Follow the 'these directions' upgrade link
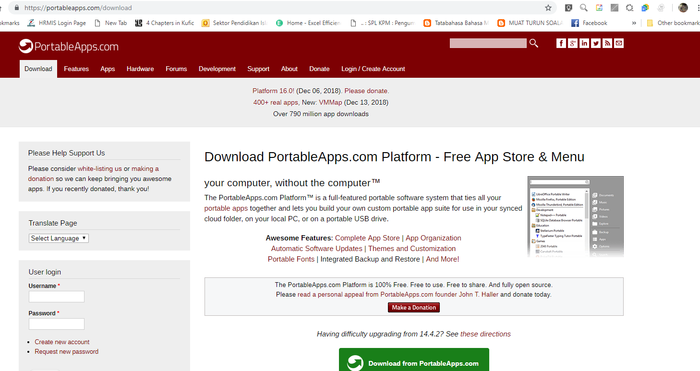The height and width of the screenshot is (371, 700). click(485, 334)
